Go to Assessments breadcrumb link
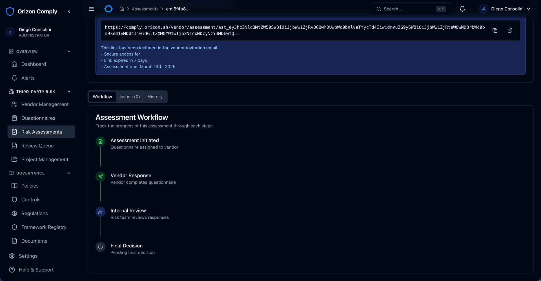This screenshot has height=281, width=541. tap(145, 9)
